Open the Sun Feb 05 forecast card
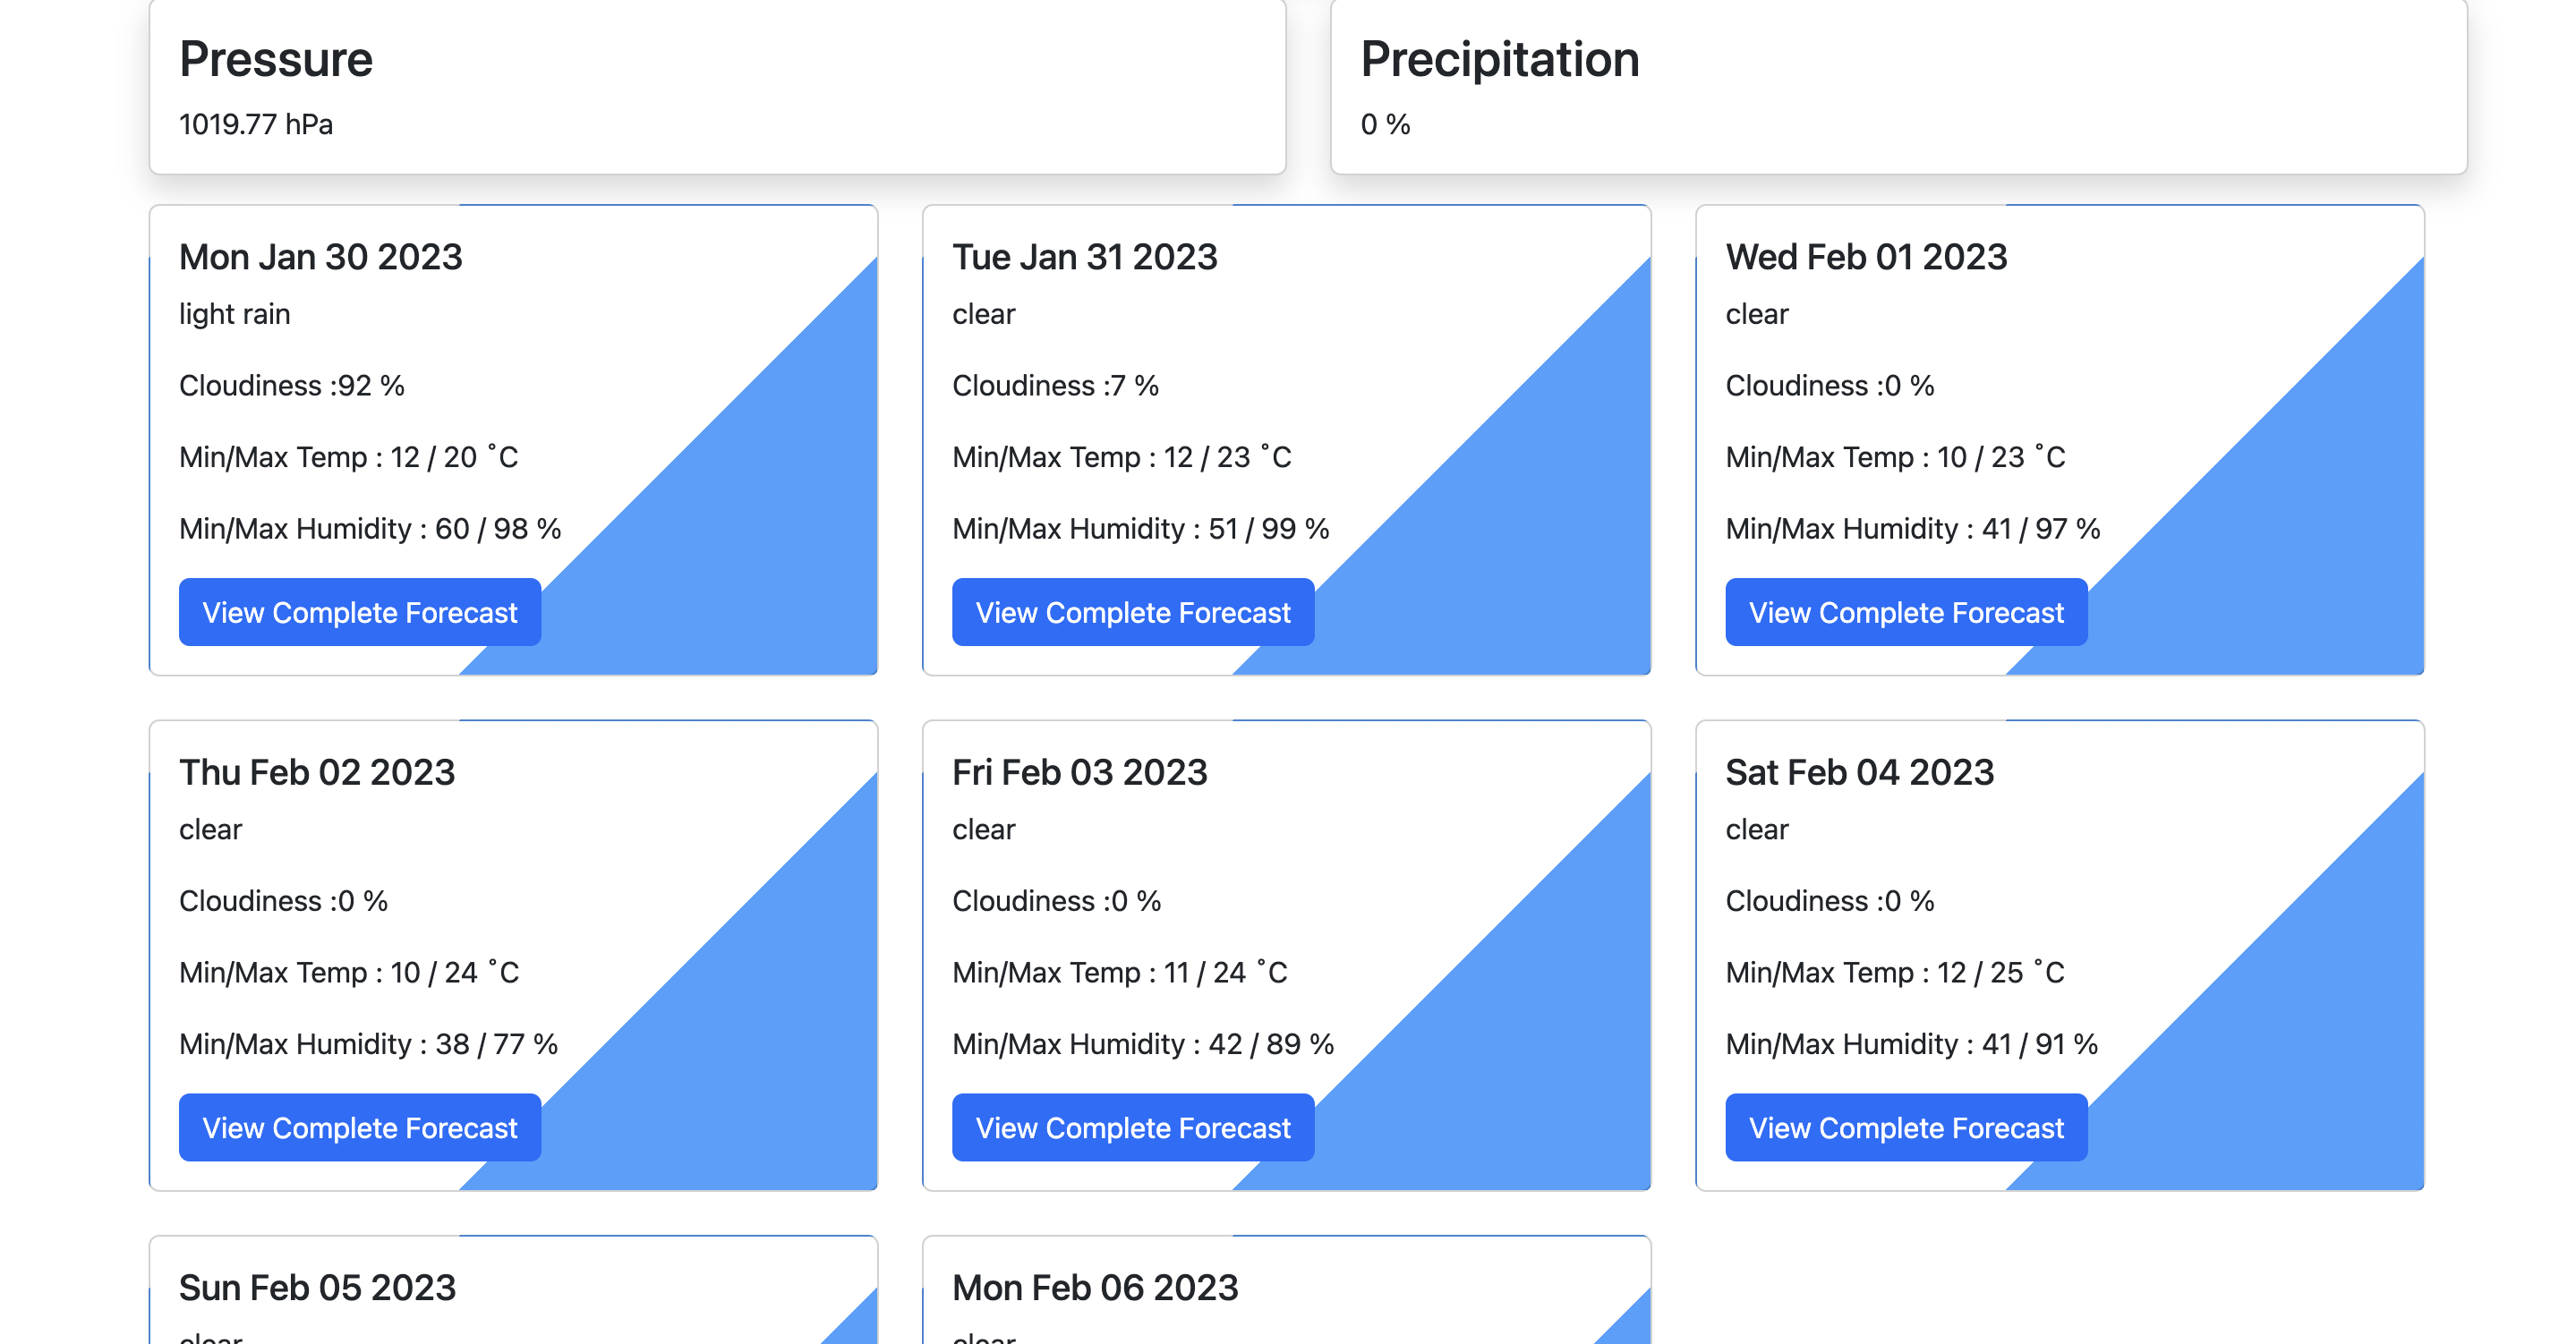2576x1344 pixels. point(512,1290)
